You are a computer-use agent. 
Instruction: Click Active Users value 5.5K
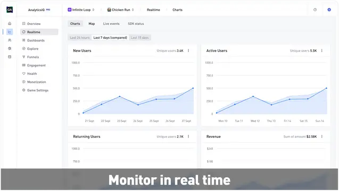point(313,50)
